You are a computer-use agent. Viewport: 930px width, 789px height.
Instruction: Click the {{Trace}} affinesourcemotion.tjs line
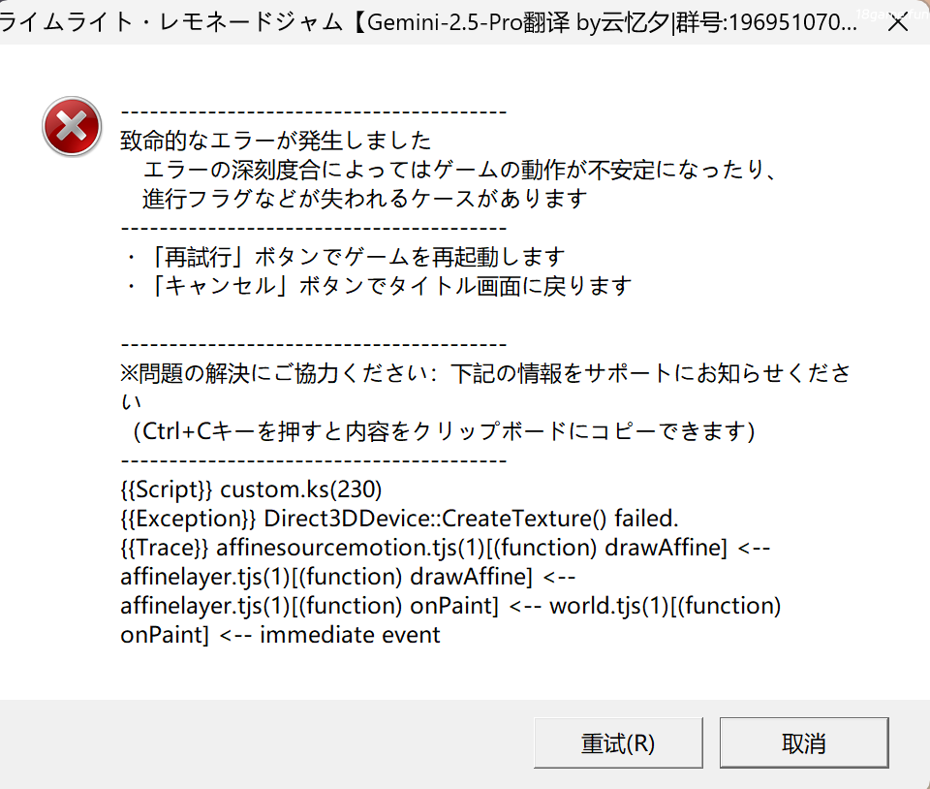pos(445,548)
